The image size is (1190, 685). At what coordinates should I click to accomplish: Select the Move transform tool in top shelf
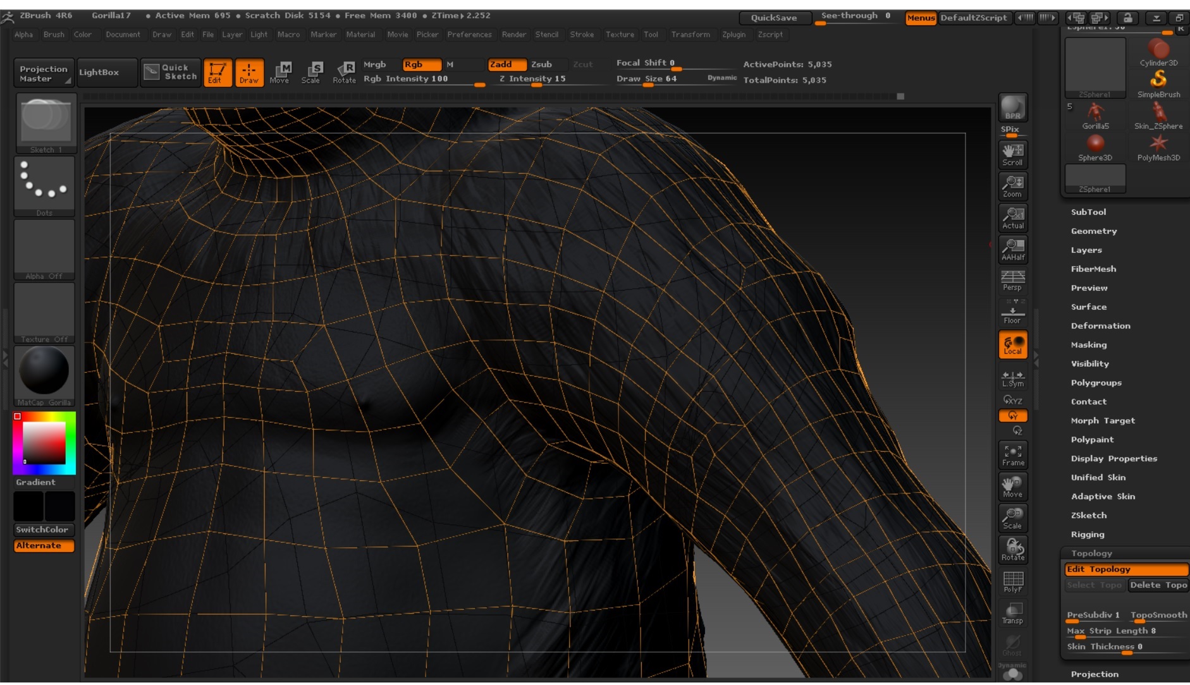tap(279, 73)
